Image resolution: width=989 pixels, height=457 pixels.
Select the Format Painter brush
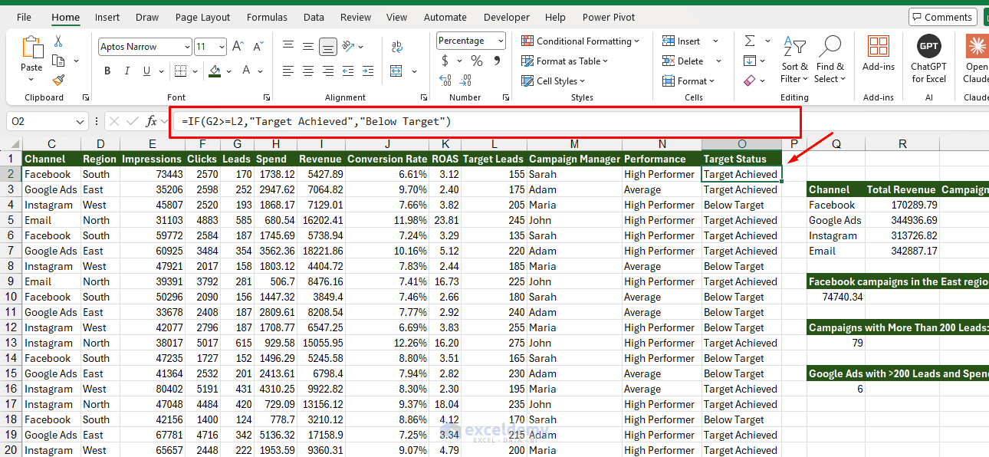coord(58,80)
